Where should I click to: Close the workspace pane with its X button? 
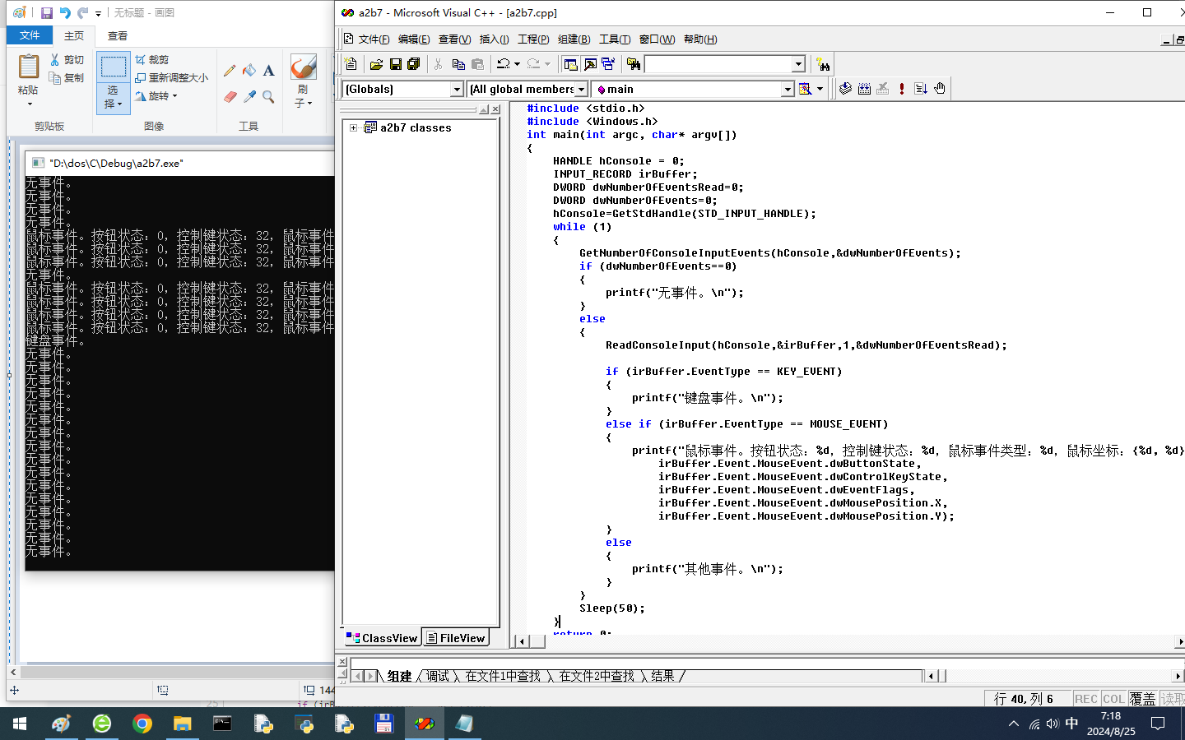(x=495, y=109)
